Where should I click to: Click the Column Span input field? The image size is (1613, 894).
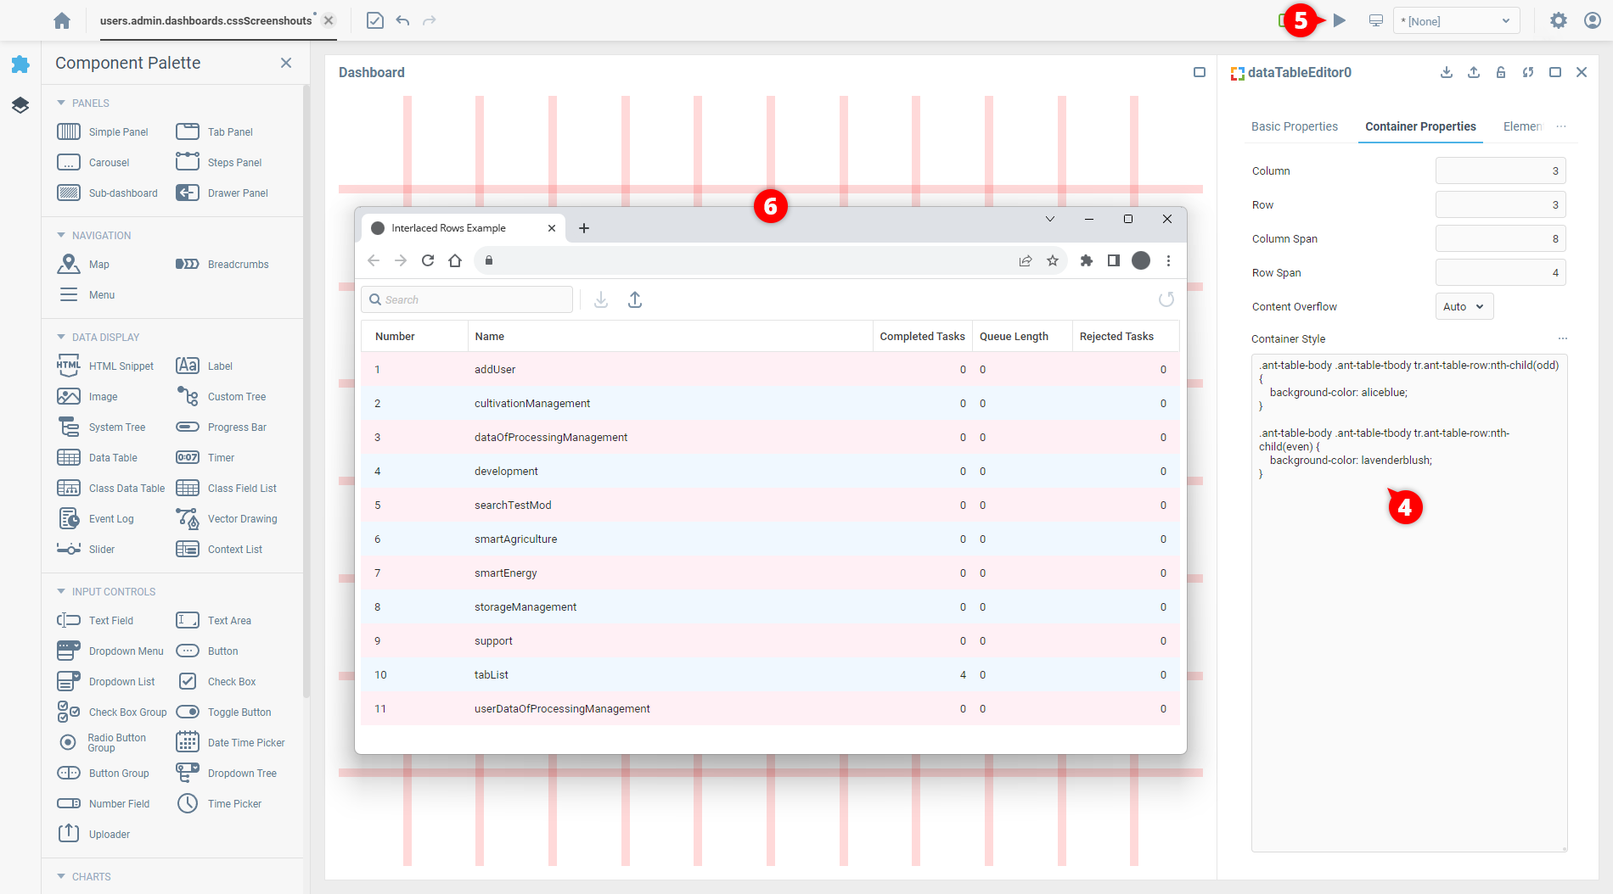click(x=1500, y=239)
